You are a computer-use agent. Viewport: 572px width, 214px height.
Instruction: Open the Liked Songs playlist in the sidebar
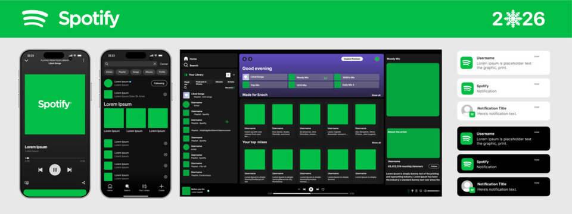[x=209, y=95]
